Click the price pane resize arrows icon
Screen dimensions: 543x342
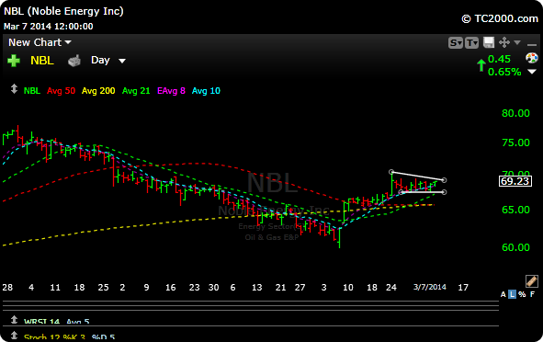pos(14,89)
